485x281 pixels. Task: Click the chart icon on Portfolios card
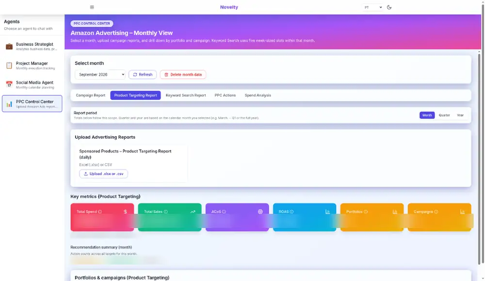[x=395, y=212]
